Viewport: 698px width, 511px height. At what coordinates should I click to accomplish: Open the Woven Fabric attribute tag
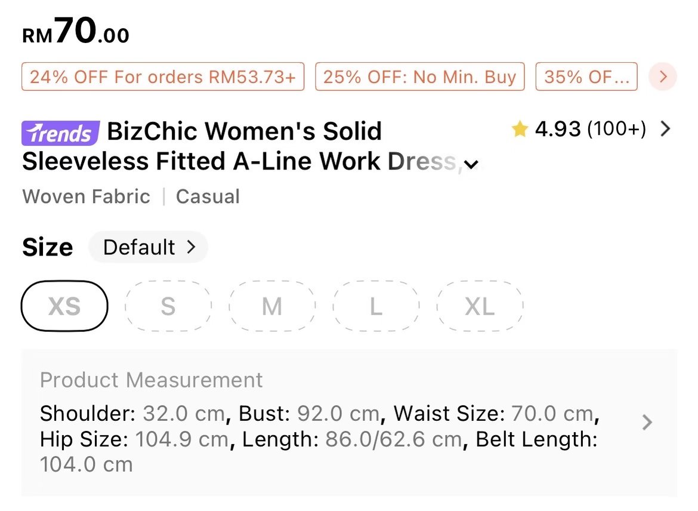click(87, 196)
